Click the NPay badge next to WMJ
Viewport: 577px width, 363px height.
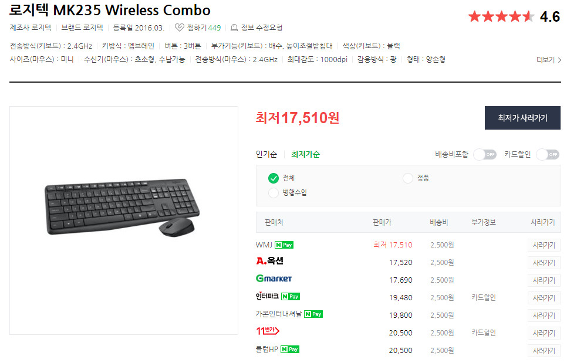(x=284, y=245)
